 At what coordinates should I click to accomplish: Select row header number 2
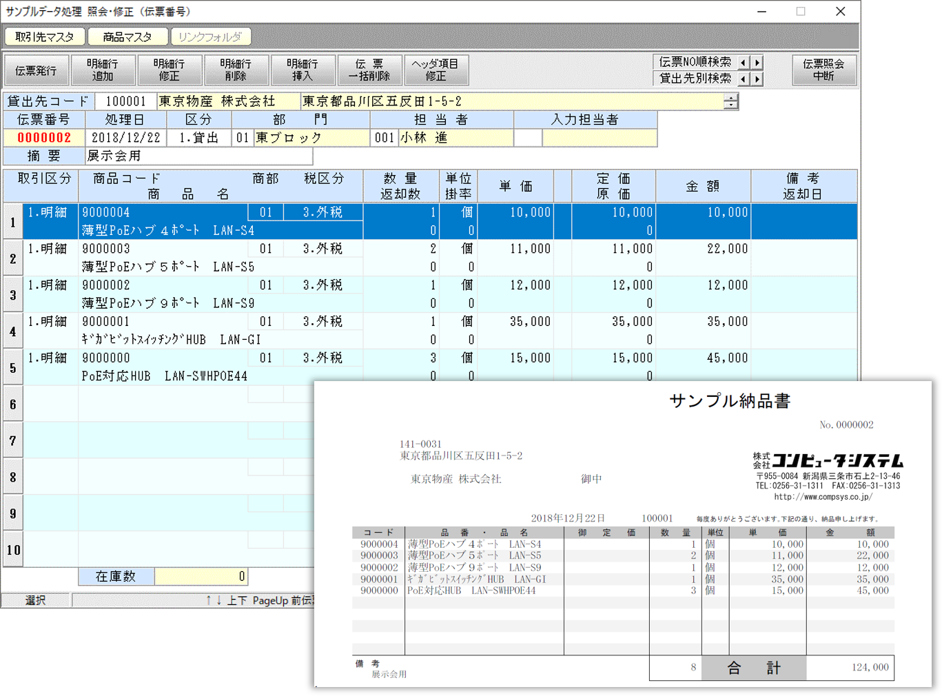point(13,258)
